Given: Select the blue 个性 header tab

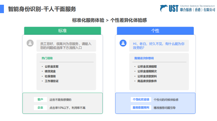Looking at the screenshot, I should click(155, 31).
